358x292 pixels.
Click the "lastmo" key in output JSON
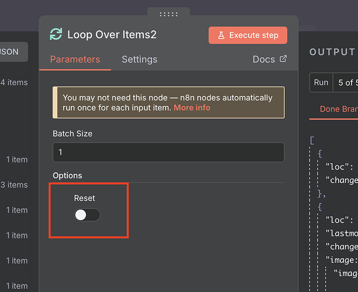pyautogui.click(x=342, y=233)
